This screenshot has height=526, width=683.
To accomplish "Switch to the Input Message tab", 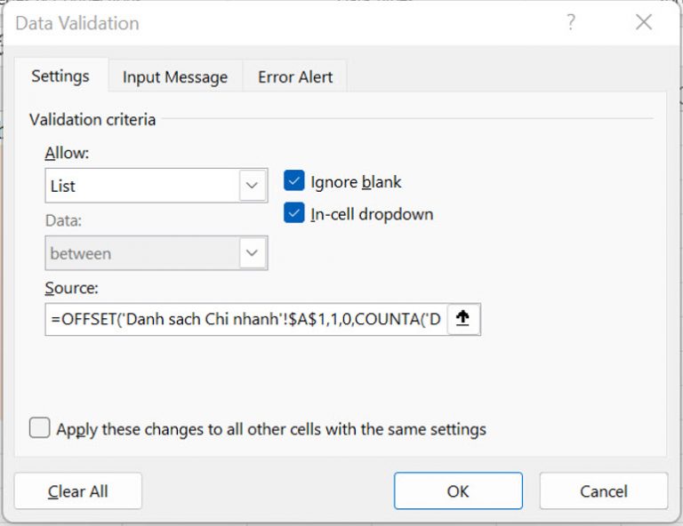I will pos(174,77).
